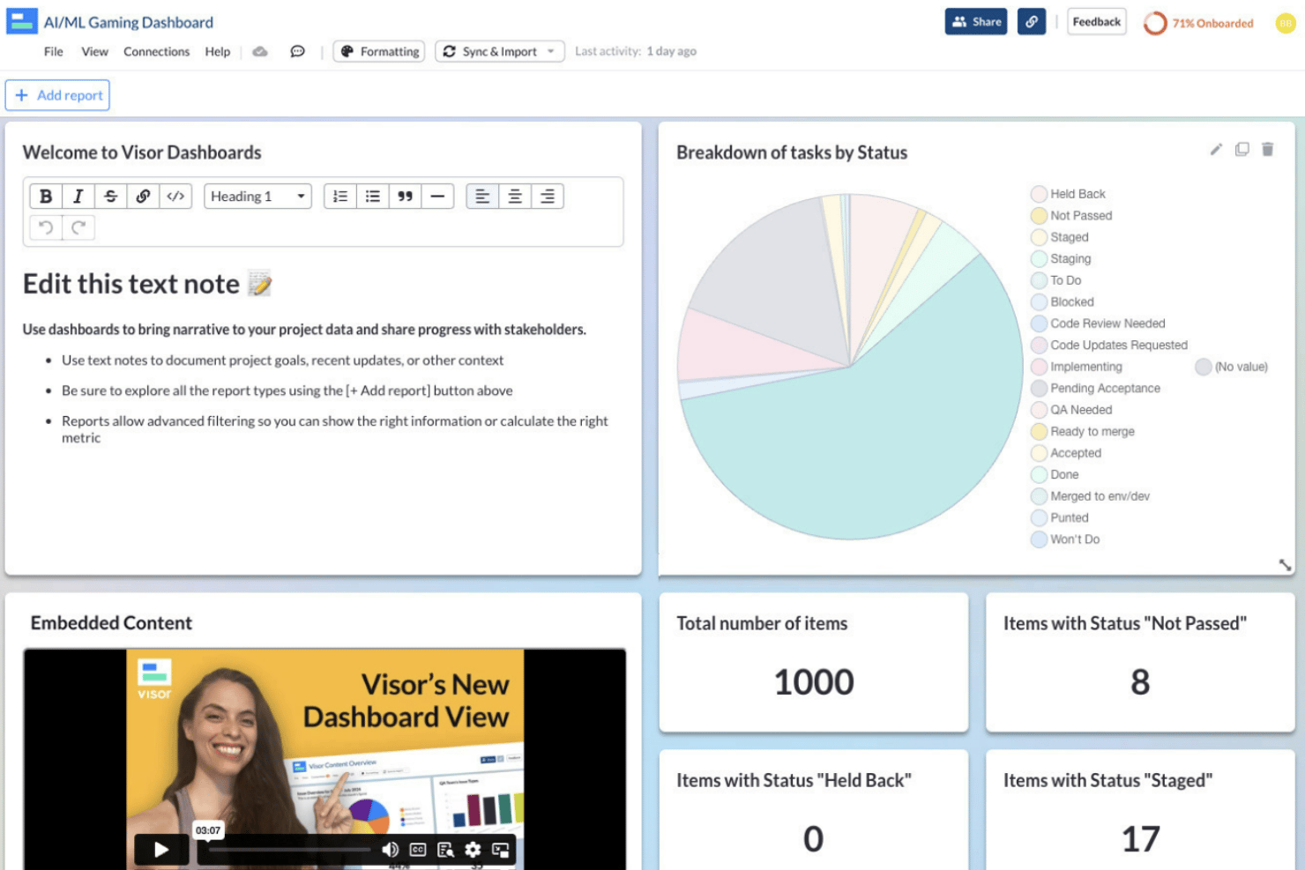Center align the text
The image size is (1305, 870).
pyautogui.click(x=515, y=196)
